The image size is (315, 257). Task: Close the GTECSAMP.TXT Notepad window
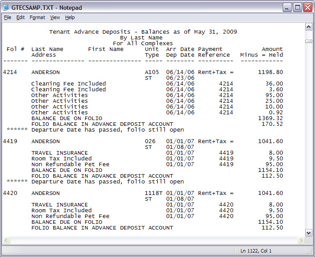pyautogui.click(x=307, y=8)
